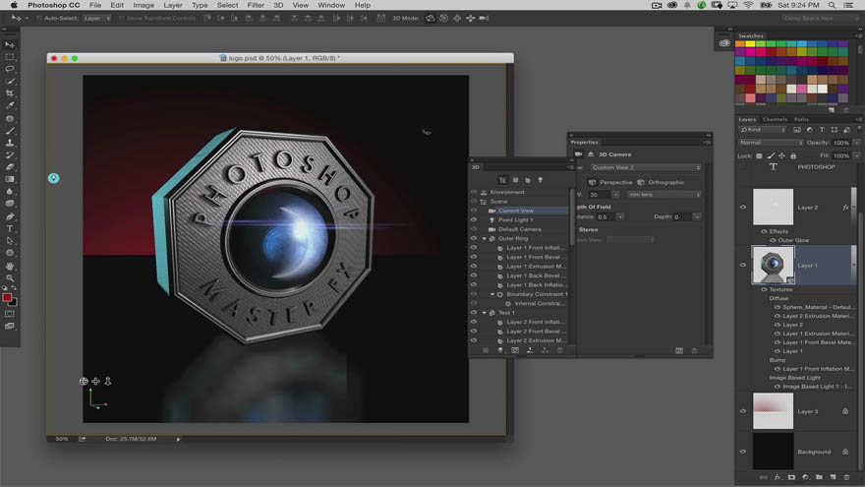Select the Move tool

pyautogui.click(x=10, y=44)
